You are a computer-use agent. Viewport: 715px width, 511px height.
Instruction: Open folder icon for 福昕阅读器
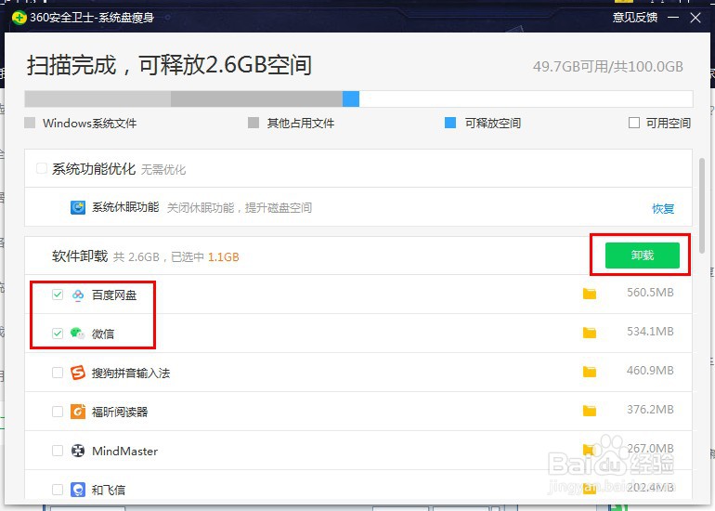[590, 411]
